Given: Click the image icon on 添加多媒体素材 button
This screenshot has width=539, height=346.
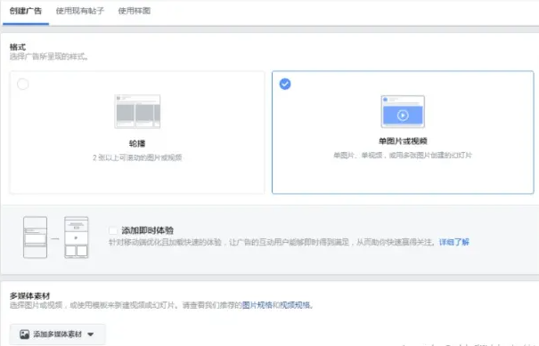Looking at the screenshot, I should (24, 334).
